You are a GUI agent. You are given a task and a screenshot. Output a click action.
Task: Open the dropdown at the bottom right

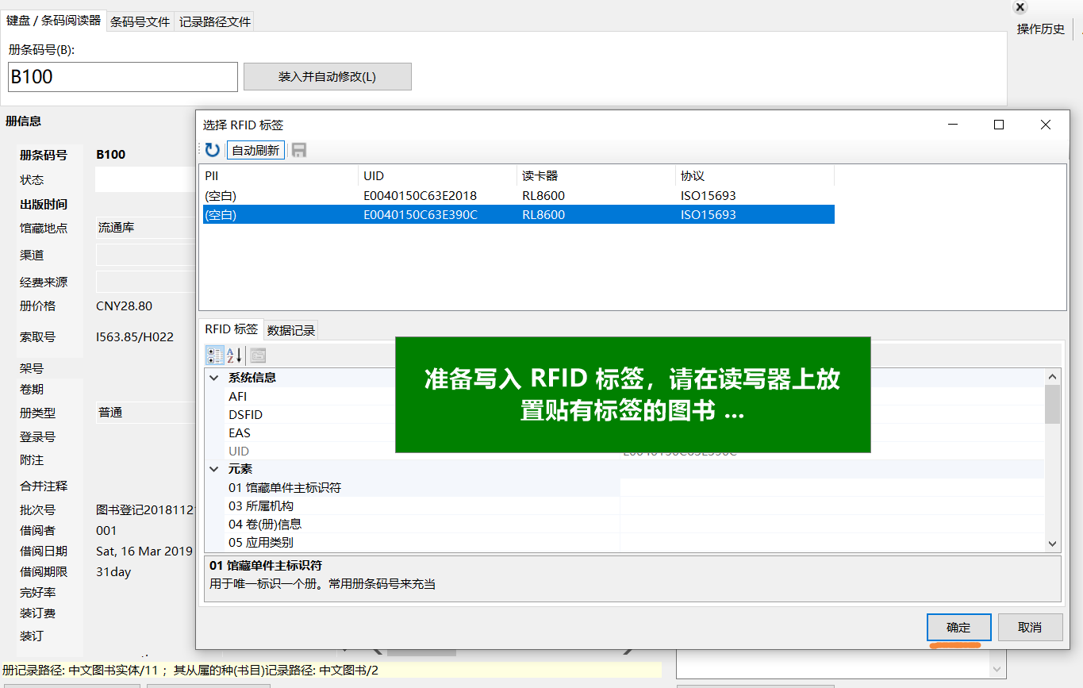point(997,670)
